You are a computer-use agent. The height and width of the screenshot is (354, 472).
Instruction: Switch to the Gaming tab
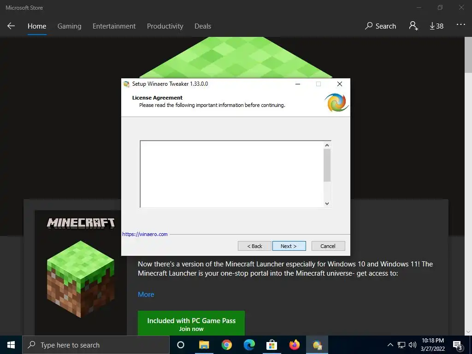click(x=69, y=26)
